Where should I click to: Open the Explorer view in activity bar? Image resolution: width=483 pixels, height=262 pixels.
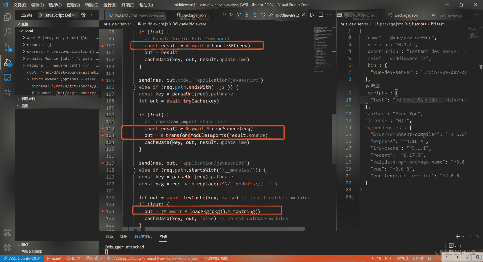[x=8, y=17]
